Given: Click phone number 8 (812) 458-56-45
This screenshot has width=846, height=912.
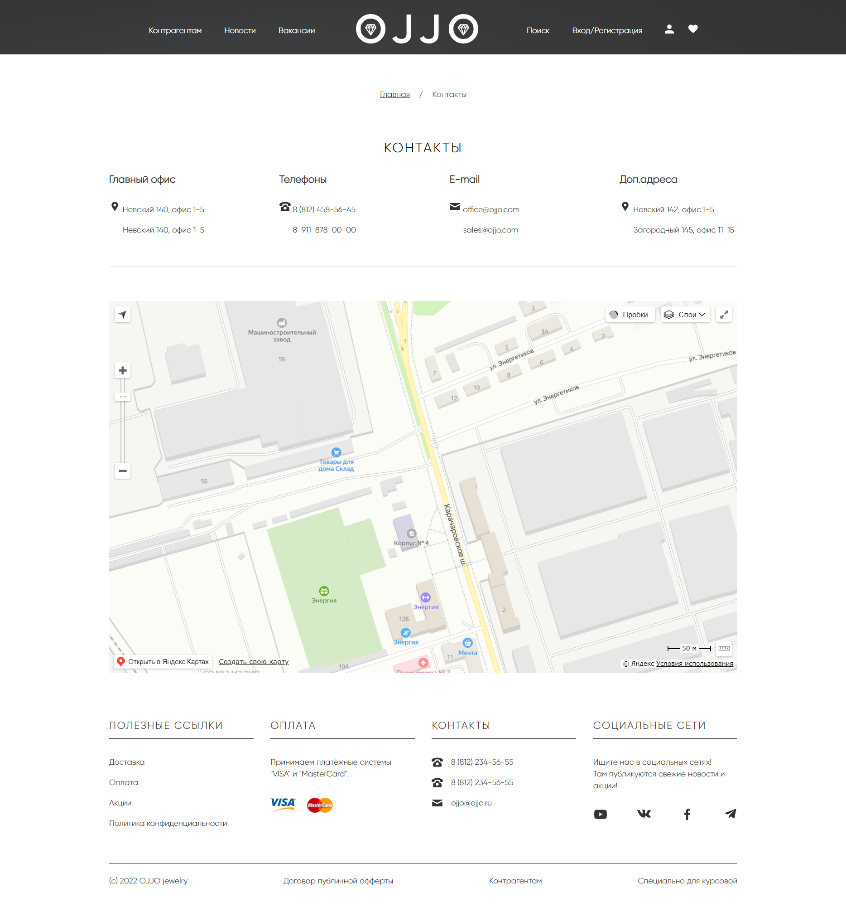Looking at the screenshot, I should pyautogui.click(x=324, y=209).
